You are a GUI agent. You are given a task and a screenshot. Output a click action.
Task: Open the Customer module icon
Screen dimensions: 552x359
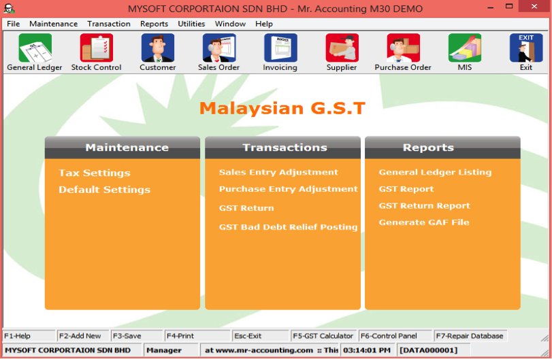pyautogui.click(x=158, y=48)
